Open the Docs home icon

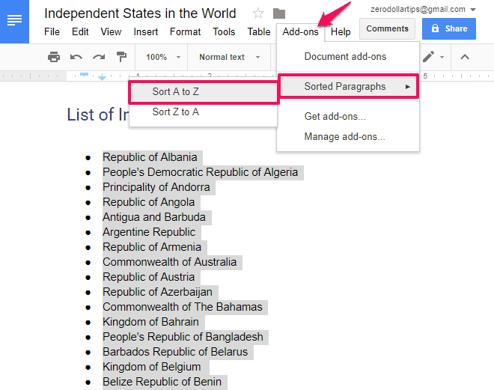[x=14, y=21]
